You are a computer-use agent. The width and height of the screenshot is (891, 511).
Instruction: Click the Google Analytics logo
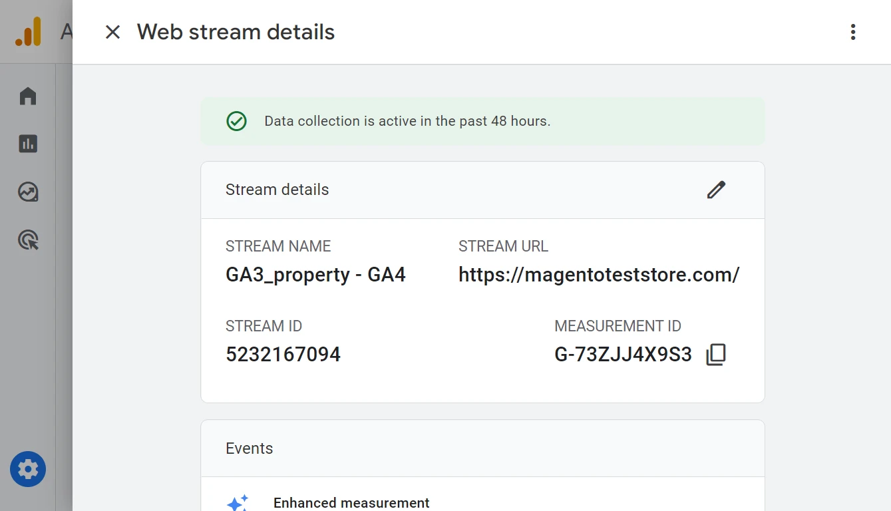28,32
